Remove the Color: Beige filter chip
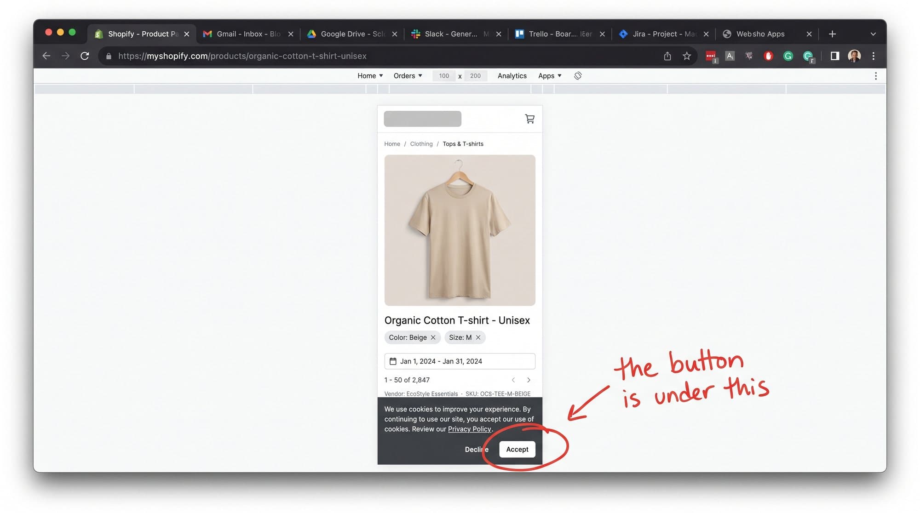Screen dimensions: 920x513 tap(433, 337)
